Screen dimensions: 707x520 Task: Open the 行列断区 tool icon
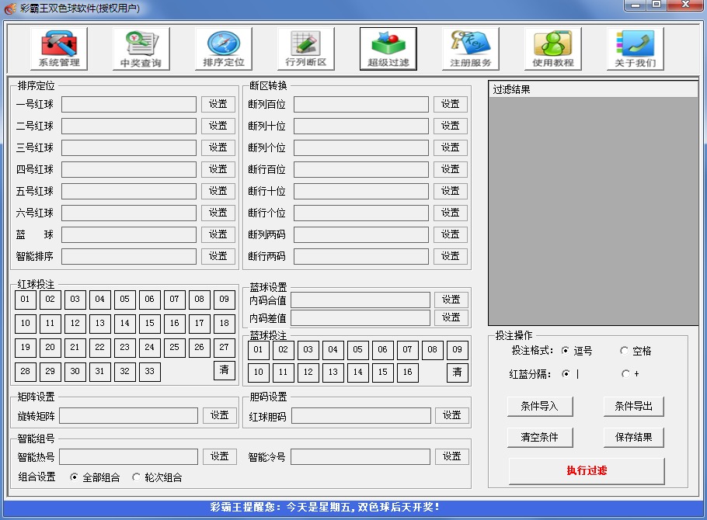coord(306,48)
